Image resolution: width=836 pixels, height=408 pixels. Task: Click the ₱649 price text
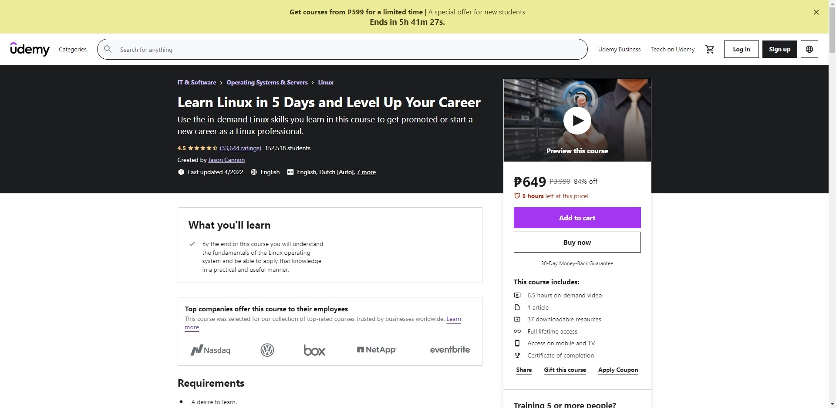pos(529,182)
